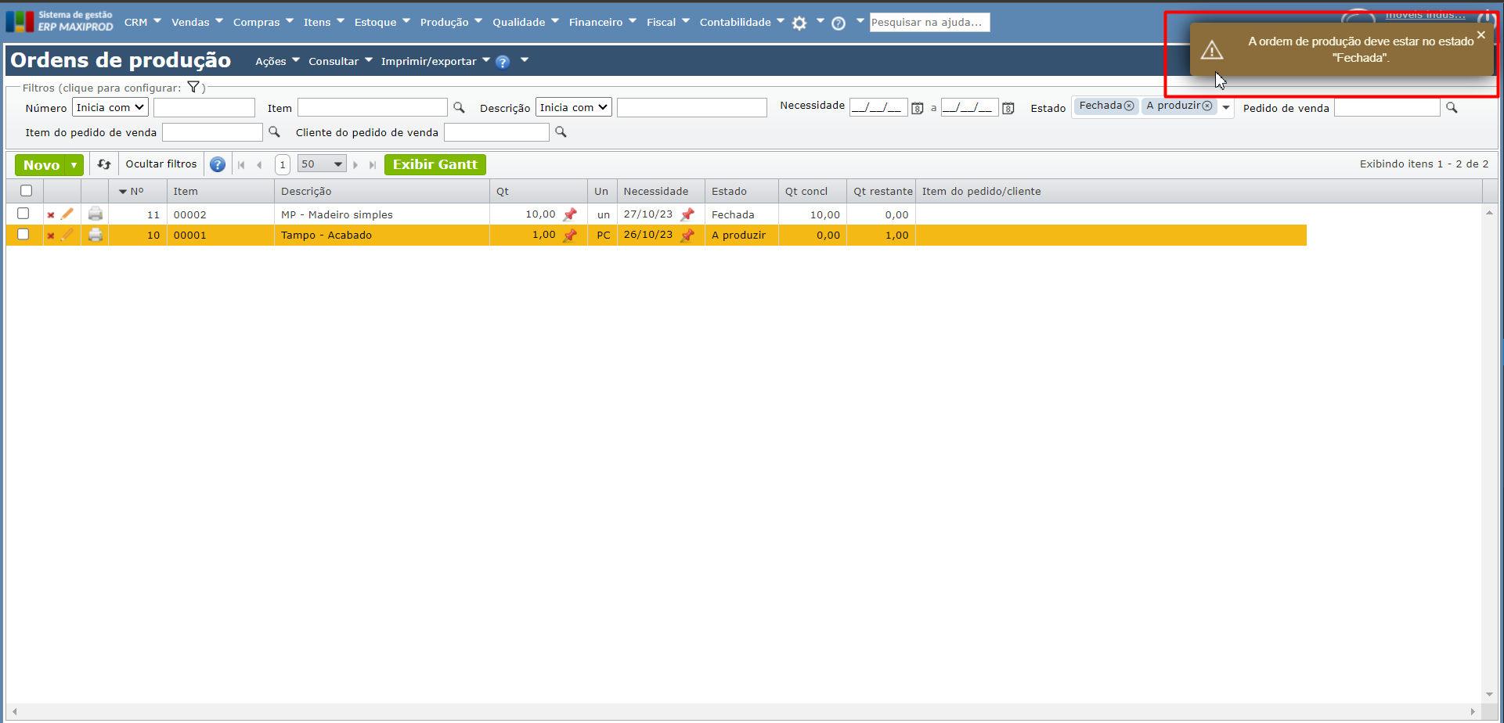Open the Produção menu

[x=451, y=22]
